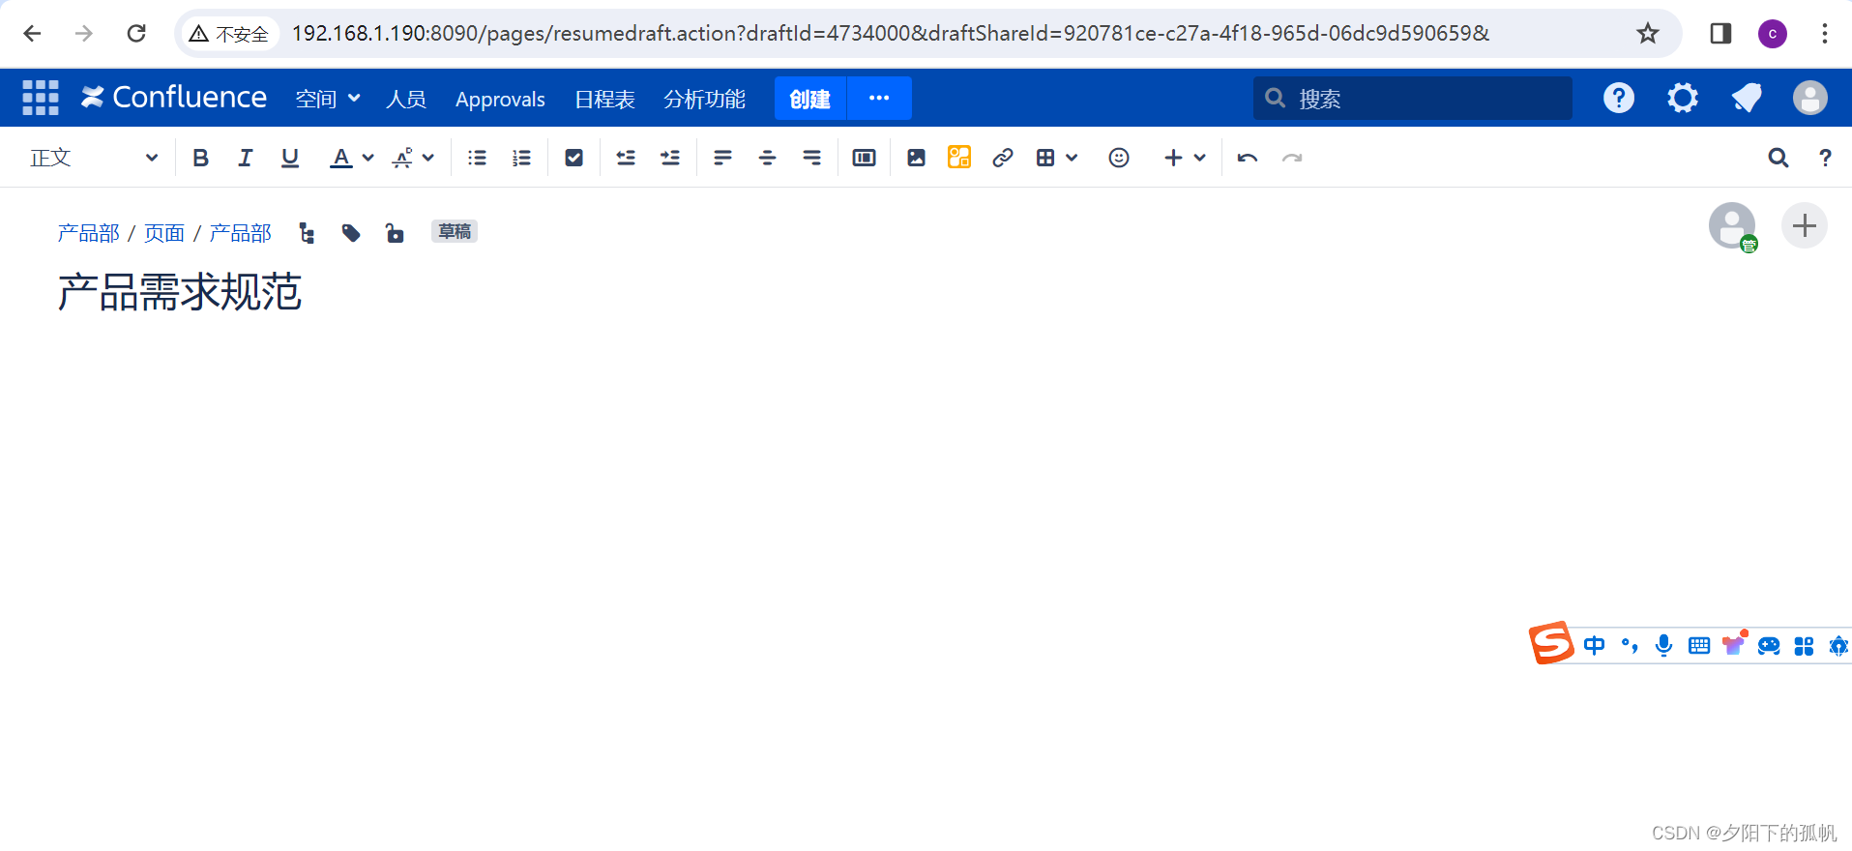
Task: Insert a bullet list
Action: tap(477, 158)
